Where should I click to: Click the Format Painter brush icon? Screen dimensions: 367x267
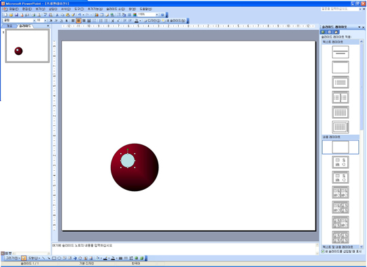(x=73, y=15)
